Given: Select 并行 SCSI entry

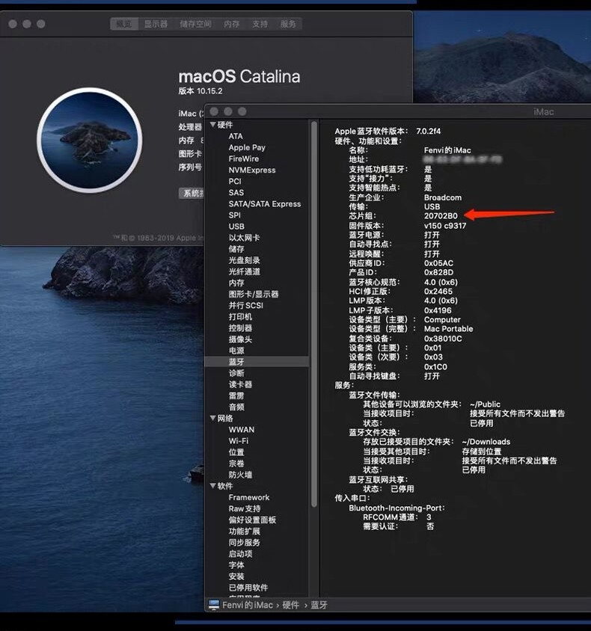Looking at the screenshot, I should pos(246,305).
